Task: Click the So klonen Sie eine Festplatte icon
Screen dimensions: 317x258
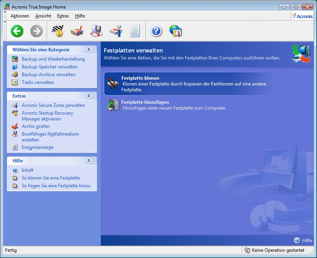Action: tap(15, 178)
